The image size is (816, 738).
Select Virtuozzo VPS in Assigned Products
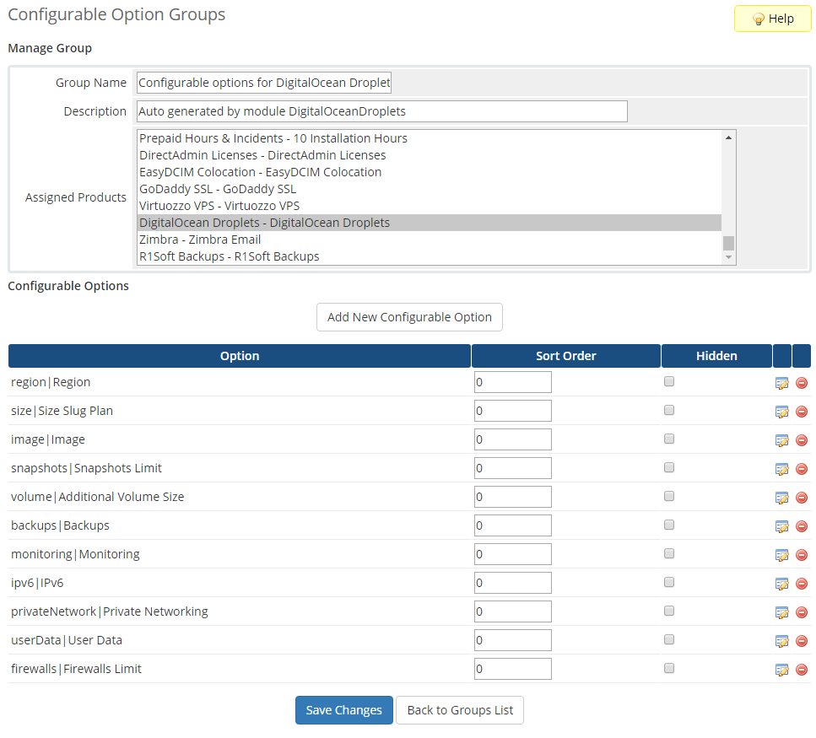coord(430,206)
